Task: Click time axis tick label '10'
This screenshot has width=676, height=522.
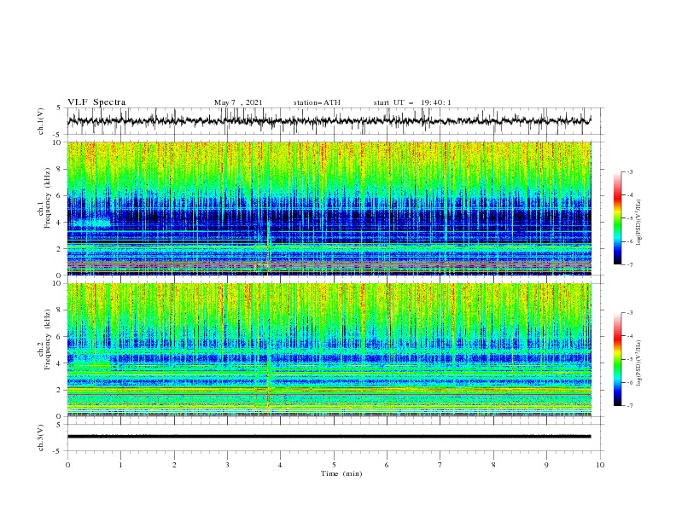Action: point(600,465)
